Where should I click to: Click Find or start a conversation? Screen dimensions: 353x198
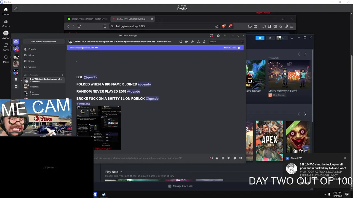click(44, 42)
